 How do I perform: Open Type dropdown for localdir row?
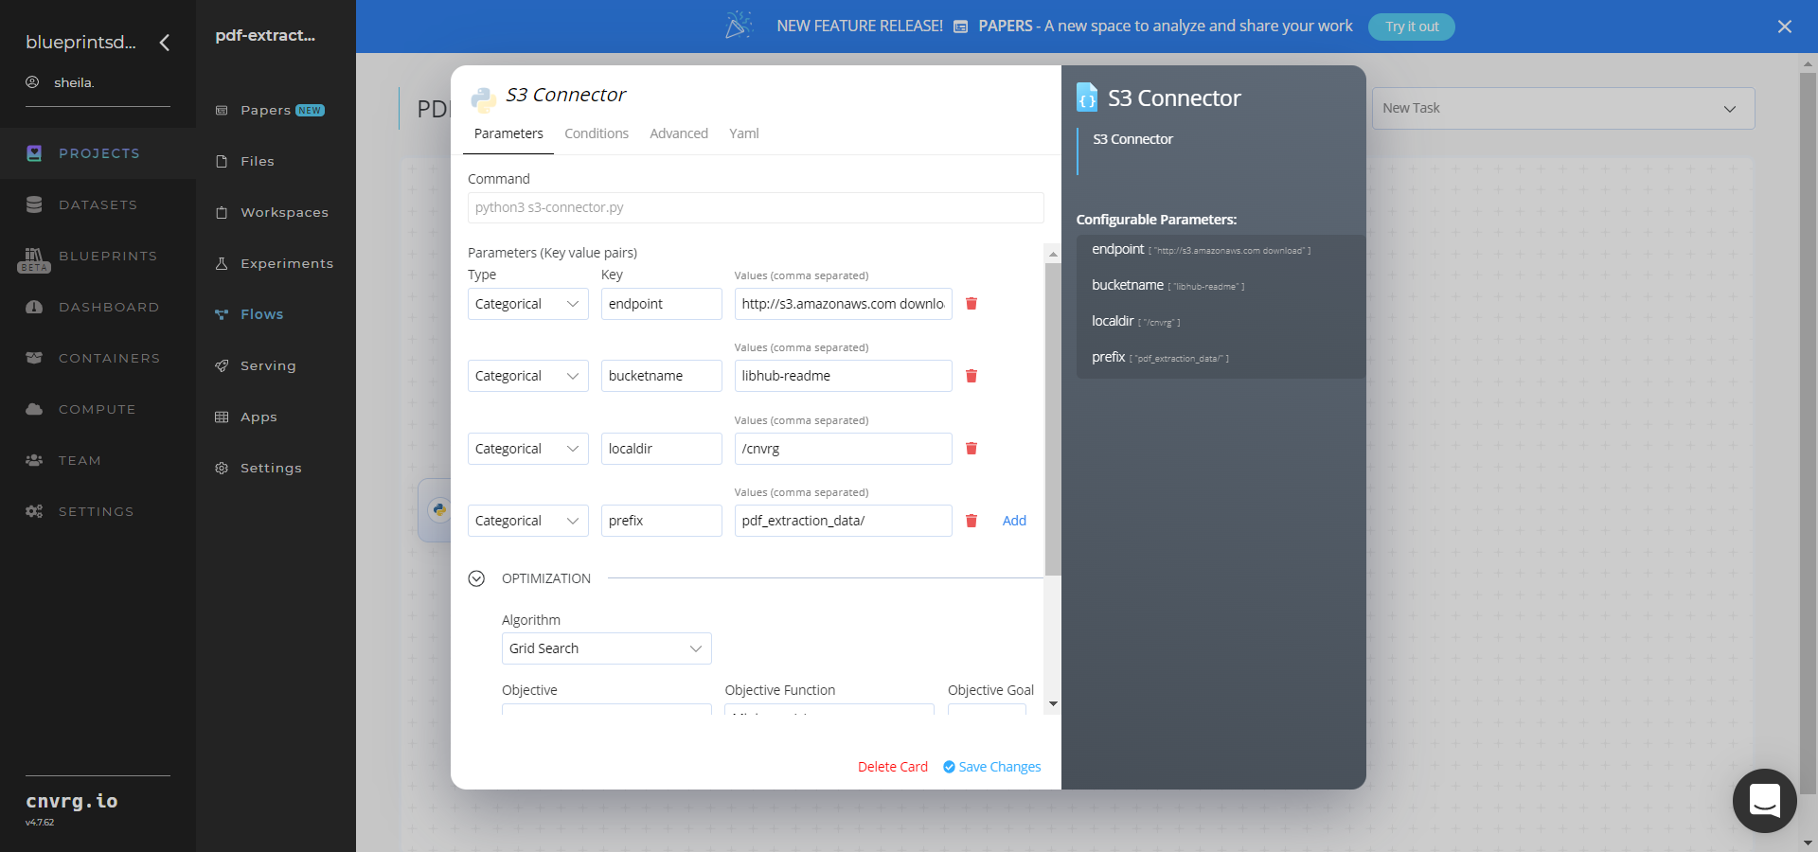(x=528, y=449)
